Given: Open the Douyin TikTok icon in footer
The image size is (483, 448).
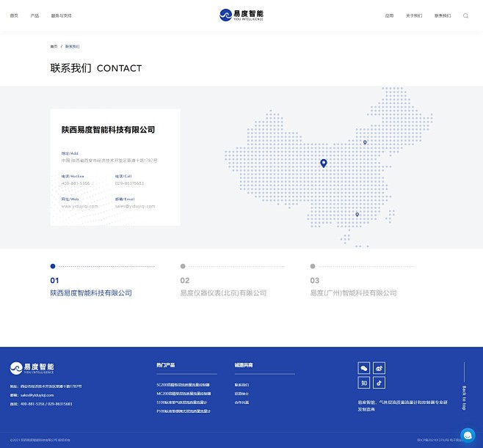Looking at the screenshot, I should pyautogui.click(x=379, y=383).
